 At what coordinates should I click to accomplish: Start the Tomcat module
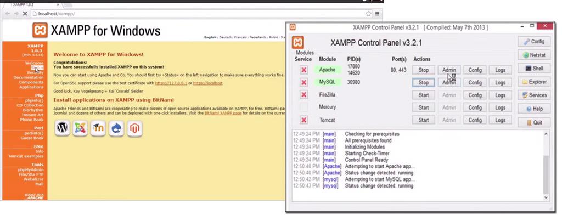pyautogui.click(x=424, y=121)
